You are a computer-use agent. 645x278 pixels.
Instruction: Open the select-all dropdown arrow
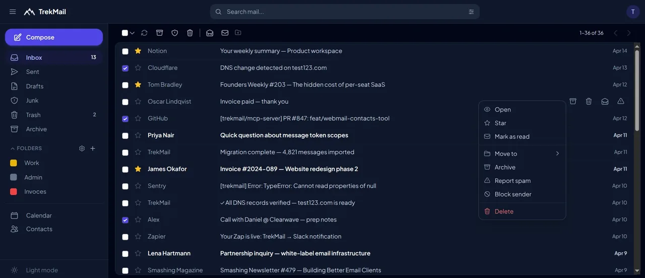(x=133, y=33)
